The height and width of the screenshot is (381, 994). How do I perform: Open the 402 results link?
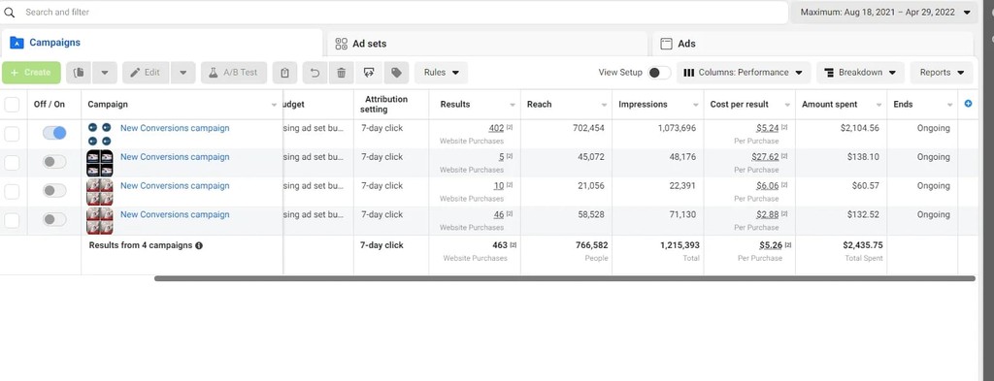[x=496, y=128]
